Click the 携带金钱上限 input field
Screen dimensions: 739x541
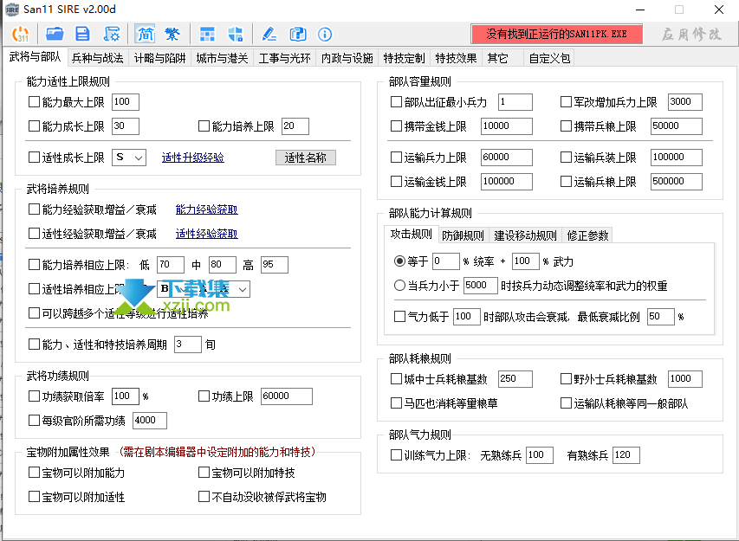(x=507, y=126)
